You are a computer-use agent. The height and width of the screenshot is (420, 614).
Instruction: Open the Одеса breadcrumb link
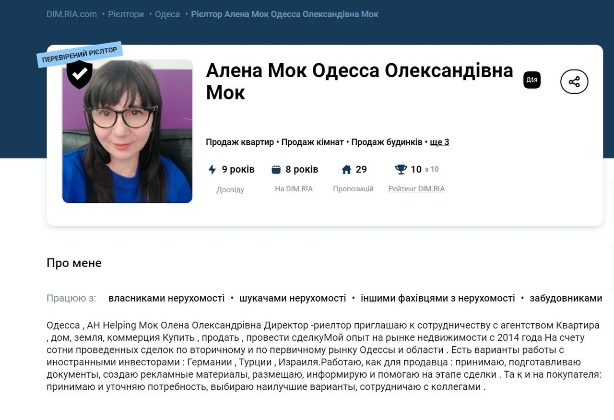[x=167, y=14]
